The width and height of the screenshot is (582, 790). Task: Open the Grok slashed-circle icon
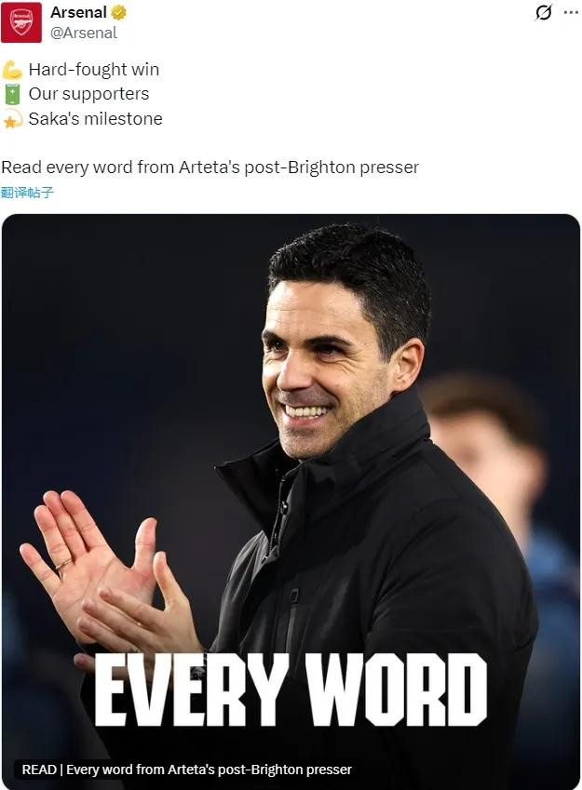point(544,12)
